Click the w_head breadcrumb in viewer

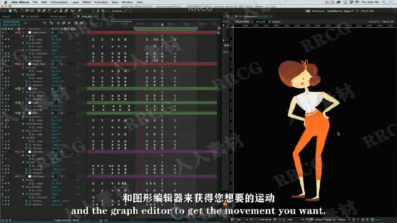pos(276,21)
